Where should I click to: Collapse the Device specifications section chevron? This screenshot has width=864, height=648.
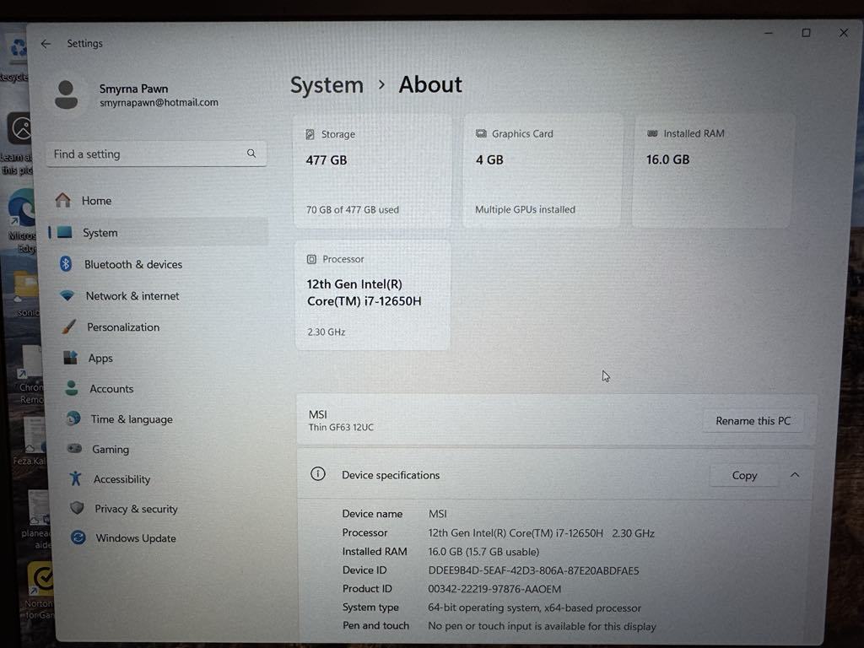click(795, 475)
